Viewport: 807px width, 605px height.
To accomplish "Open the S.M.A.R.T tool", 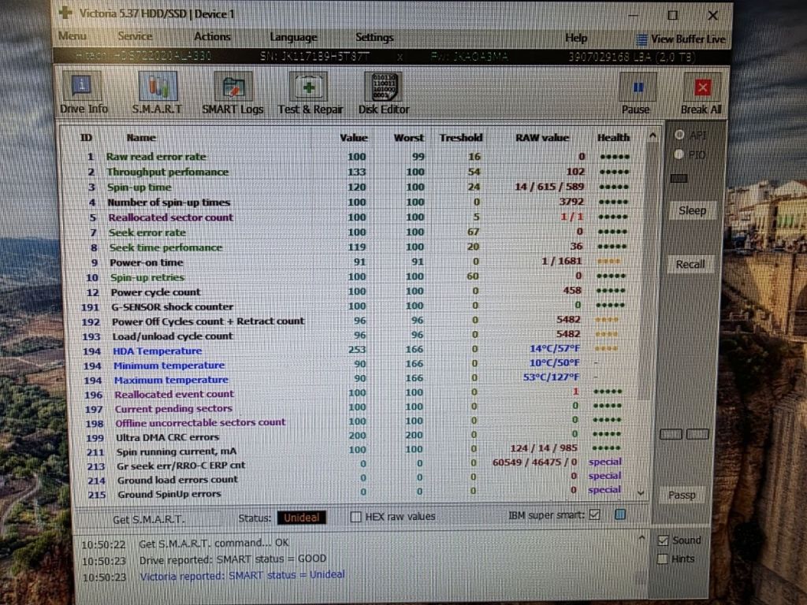I will 158,93.
